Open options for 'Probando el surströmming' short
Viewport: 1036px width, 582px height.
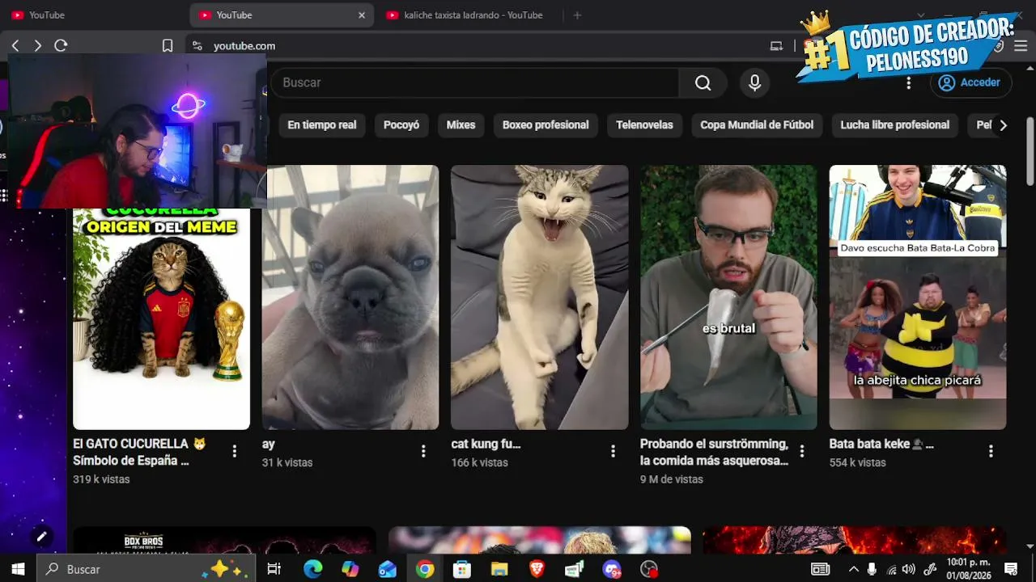[802, 451]
